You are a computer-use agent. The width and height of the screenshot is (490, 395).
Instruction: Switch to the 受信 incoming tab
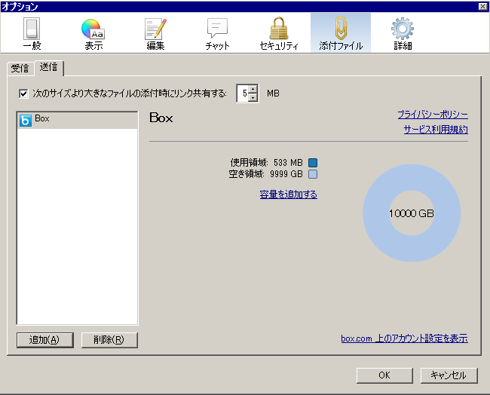click(20, 69)
